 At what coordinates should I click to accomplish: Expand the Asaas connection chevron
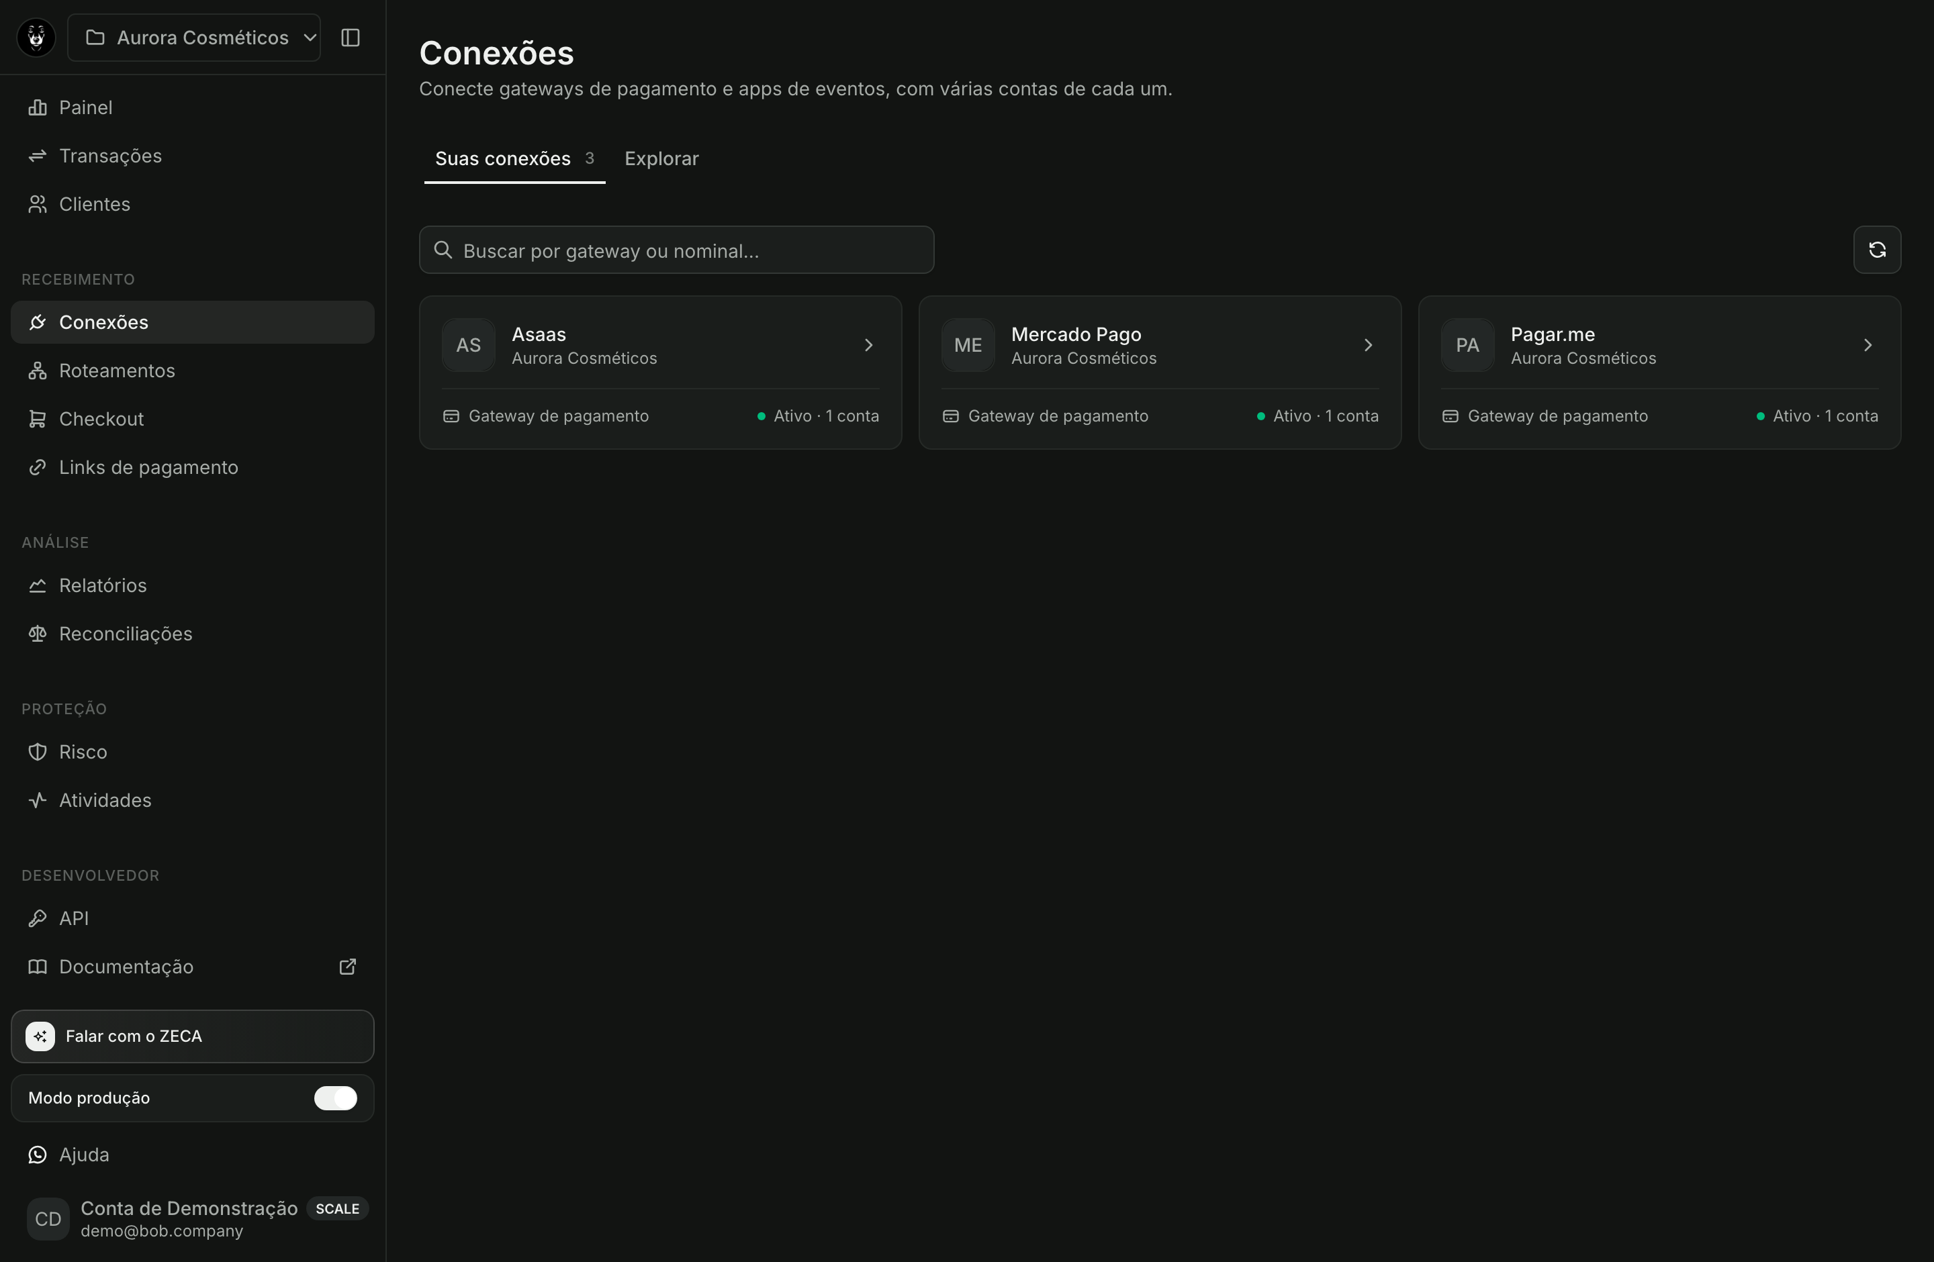pyautogui.click(x=869, y=345)
